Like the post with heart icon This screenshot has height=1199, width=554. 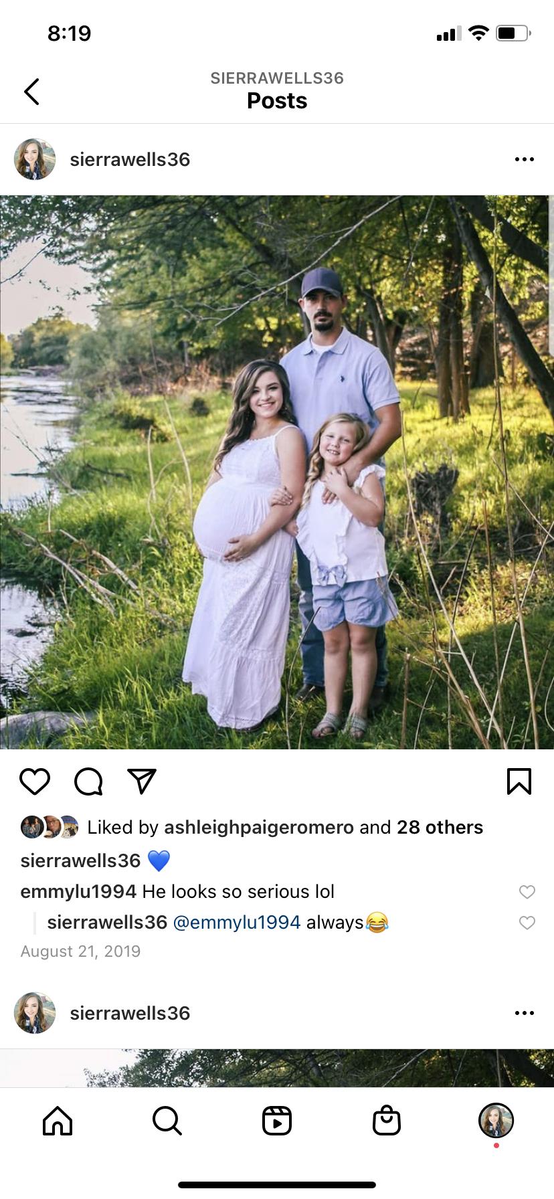pyautogui.click(x=35, y=781)
